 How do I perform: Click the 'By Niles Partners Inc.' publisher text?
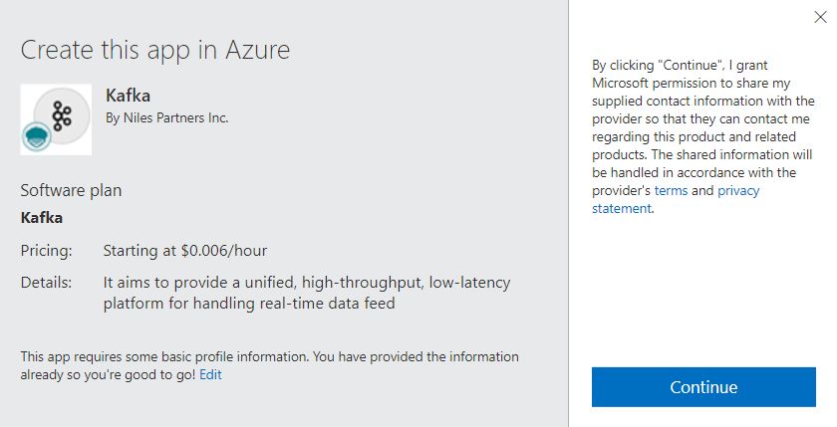pyautogui.click(x=166, y=117)
